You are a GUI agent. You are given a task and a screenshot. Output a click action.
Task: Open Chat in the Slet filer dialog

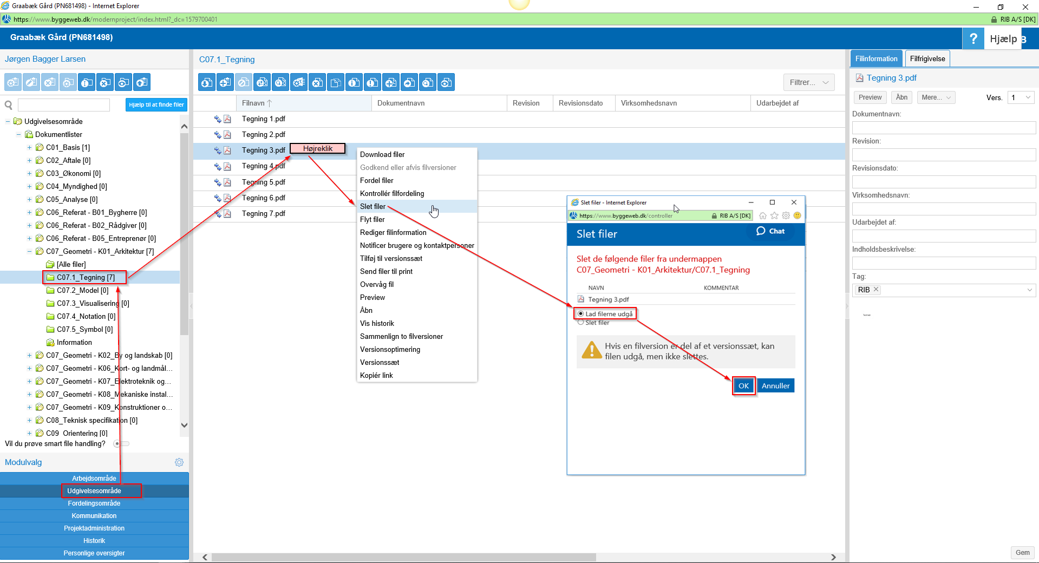coord(770,231)
